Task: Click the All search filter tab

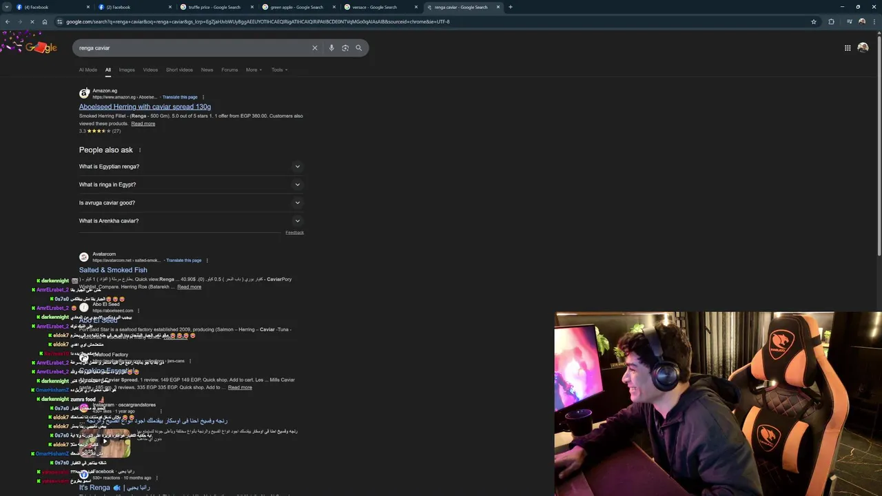Action: point(107,70)
